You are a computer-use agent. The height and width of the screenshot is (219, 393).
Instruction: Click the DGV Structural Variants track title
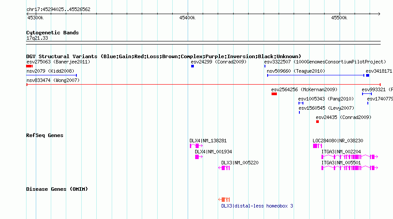coord(163,56)
